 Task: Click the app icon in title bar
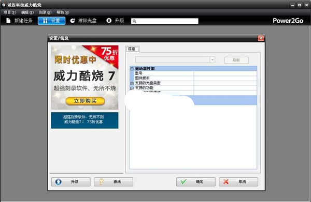click(4, 5)
